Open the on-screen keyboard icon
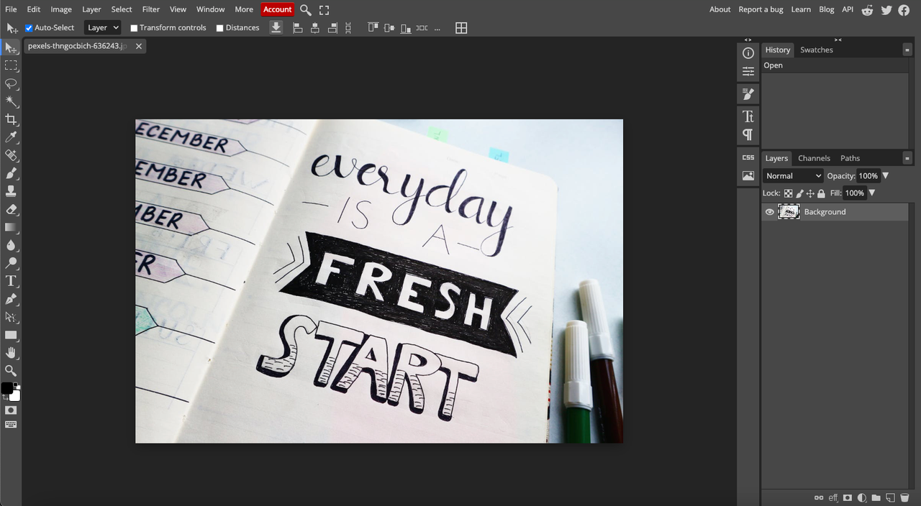921x506 pixels. [x=11, y=425]
